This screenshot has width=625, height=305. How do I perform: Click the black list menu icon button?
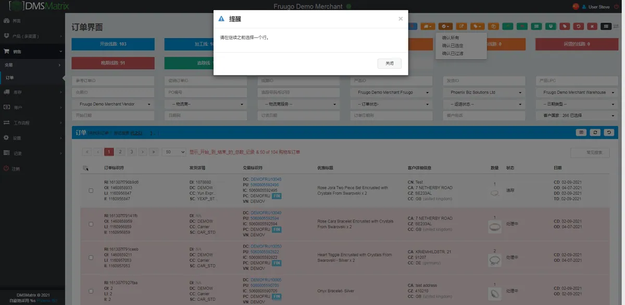pyautogui.click(x=605, y=26)
